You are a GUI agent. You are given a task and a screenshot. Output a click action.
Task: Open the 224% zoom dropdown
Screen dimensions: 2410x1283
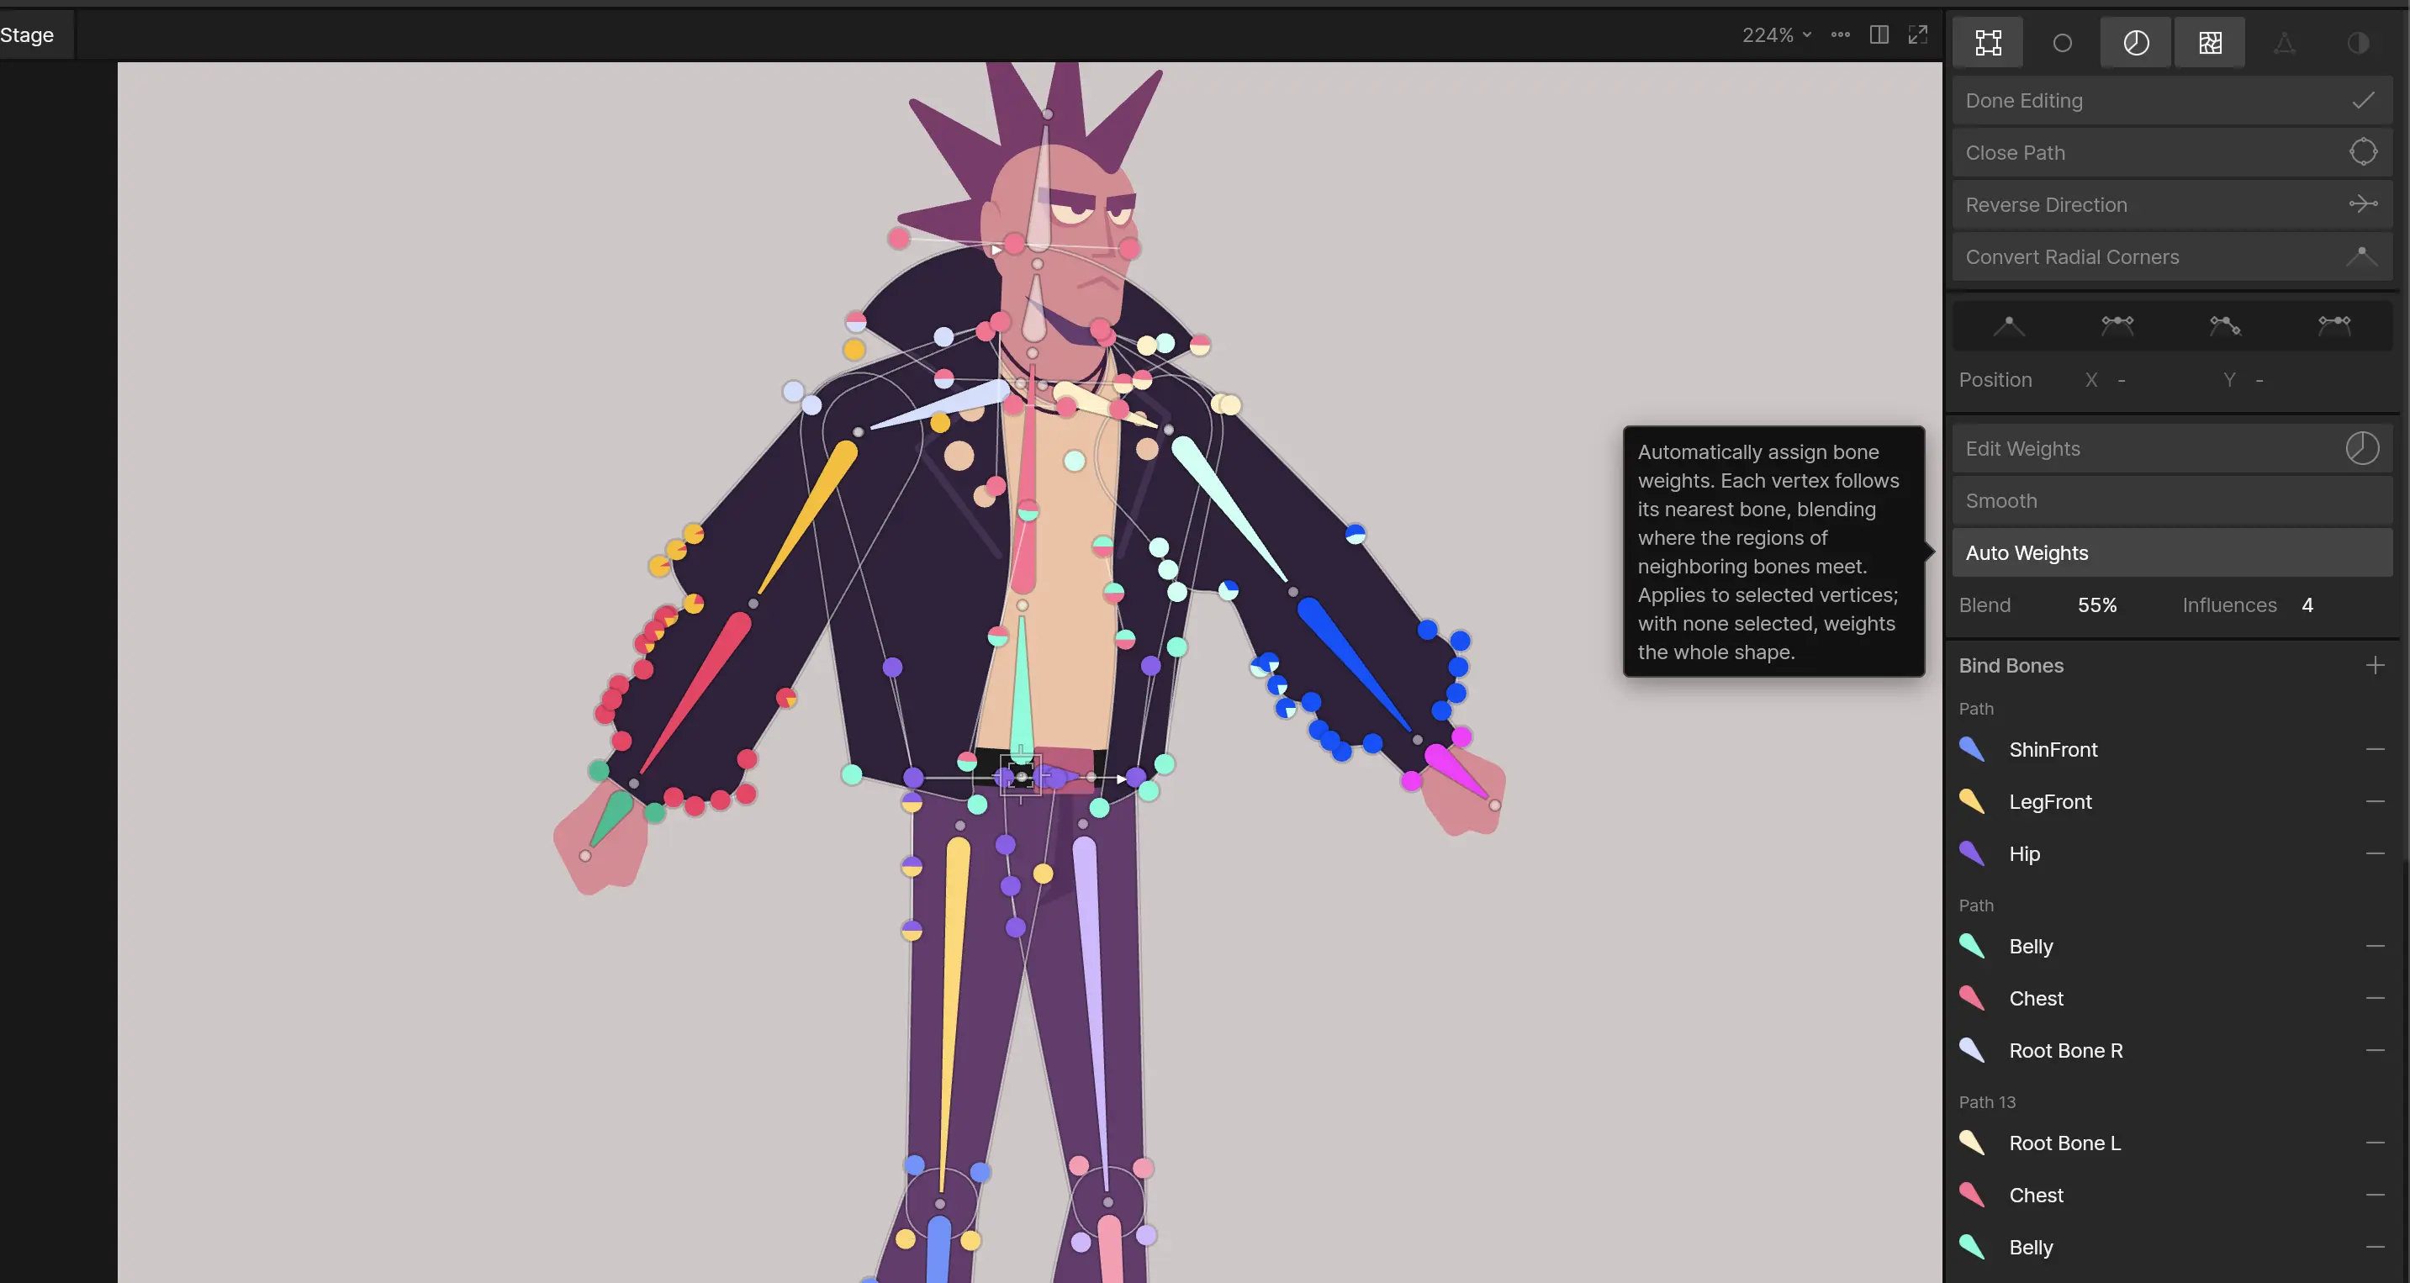click(x=1777, y=34)
